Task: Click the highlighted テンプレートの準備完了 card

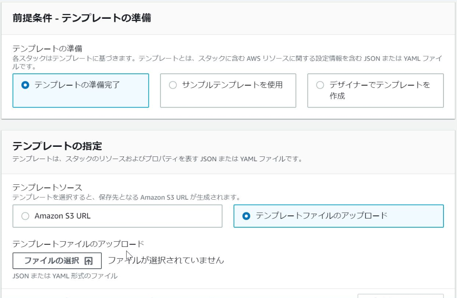Action: coord(82,90)
